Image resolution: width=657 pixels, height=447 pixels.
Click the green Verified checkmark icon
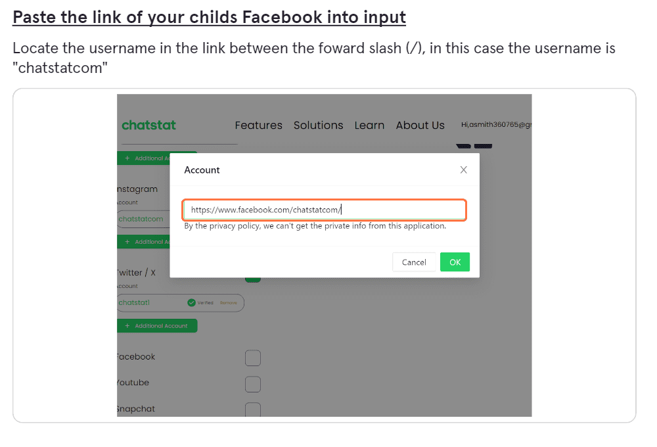coord(191,303)
